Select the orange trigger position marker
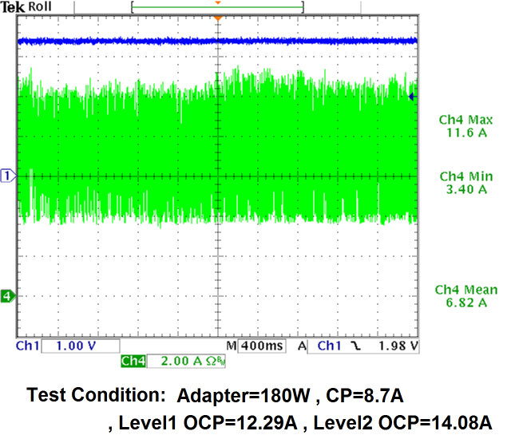The width and height of the screenshot is (511, 439). pos(218,18)
